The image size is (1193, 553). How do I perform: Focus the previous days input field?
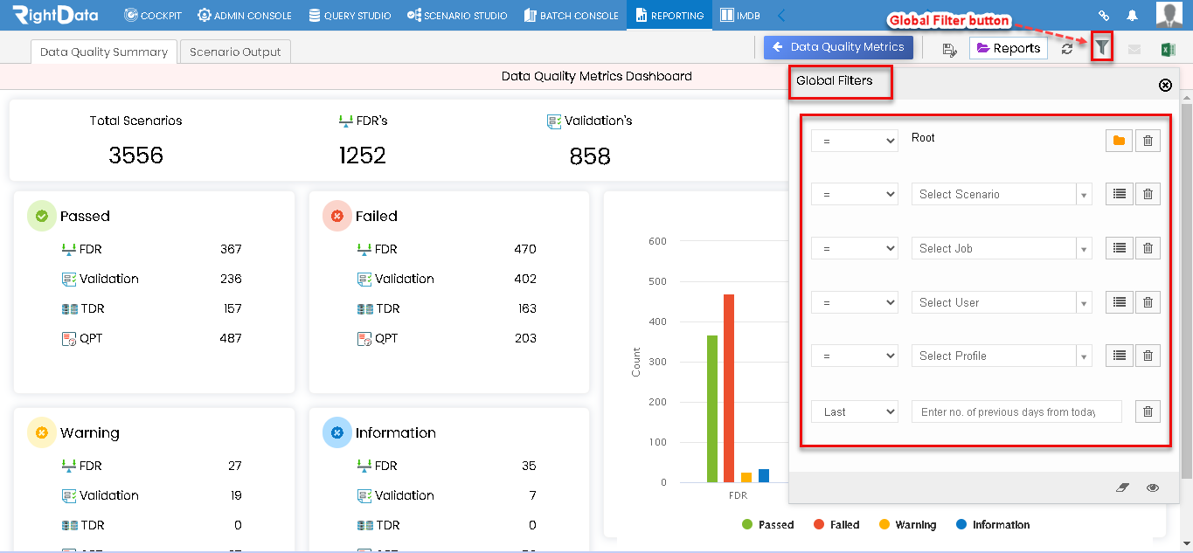pyautogui.click(x=1016, y=411)
